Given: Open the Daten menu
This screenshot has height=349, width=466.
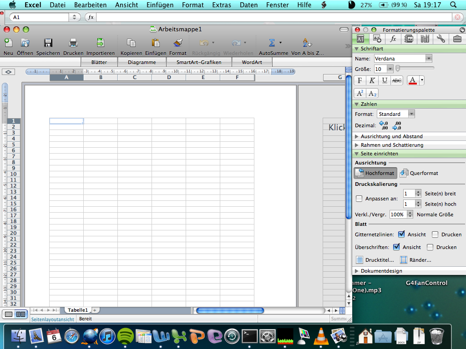Looking at the screenshot, I should coord(248,5).
